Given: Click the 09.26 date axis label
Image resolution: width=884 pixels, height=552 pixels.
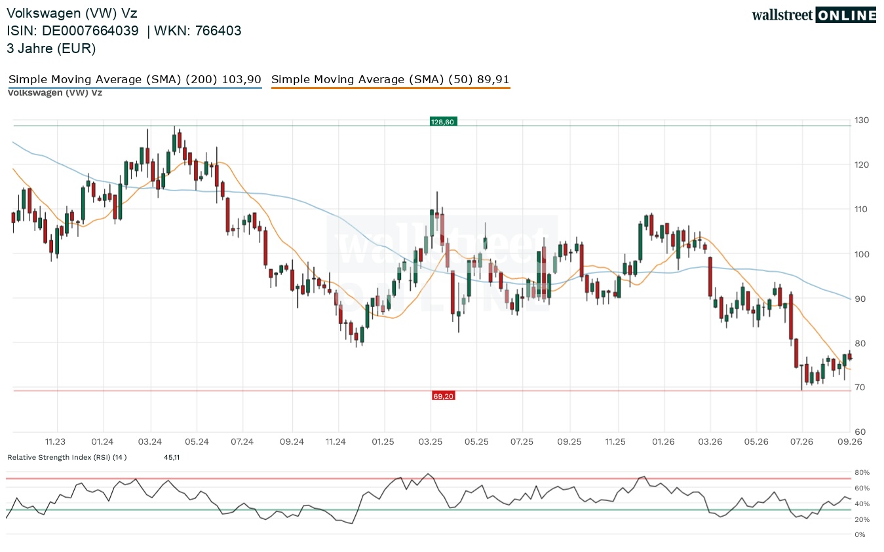Looking at the screenshot, I should pos(849,442).
